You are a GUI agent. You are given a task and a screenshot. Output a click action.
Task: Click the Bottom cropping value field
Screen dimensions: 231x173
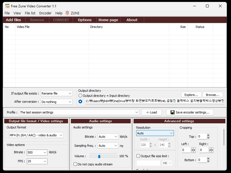click(x=202, y=160)
